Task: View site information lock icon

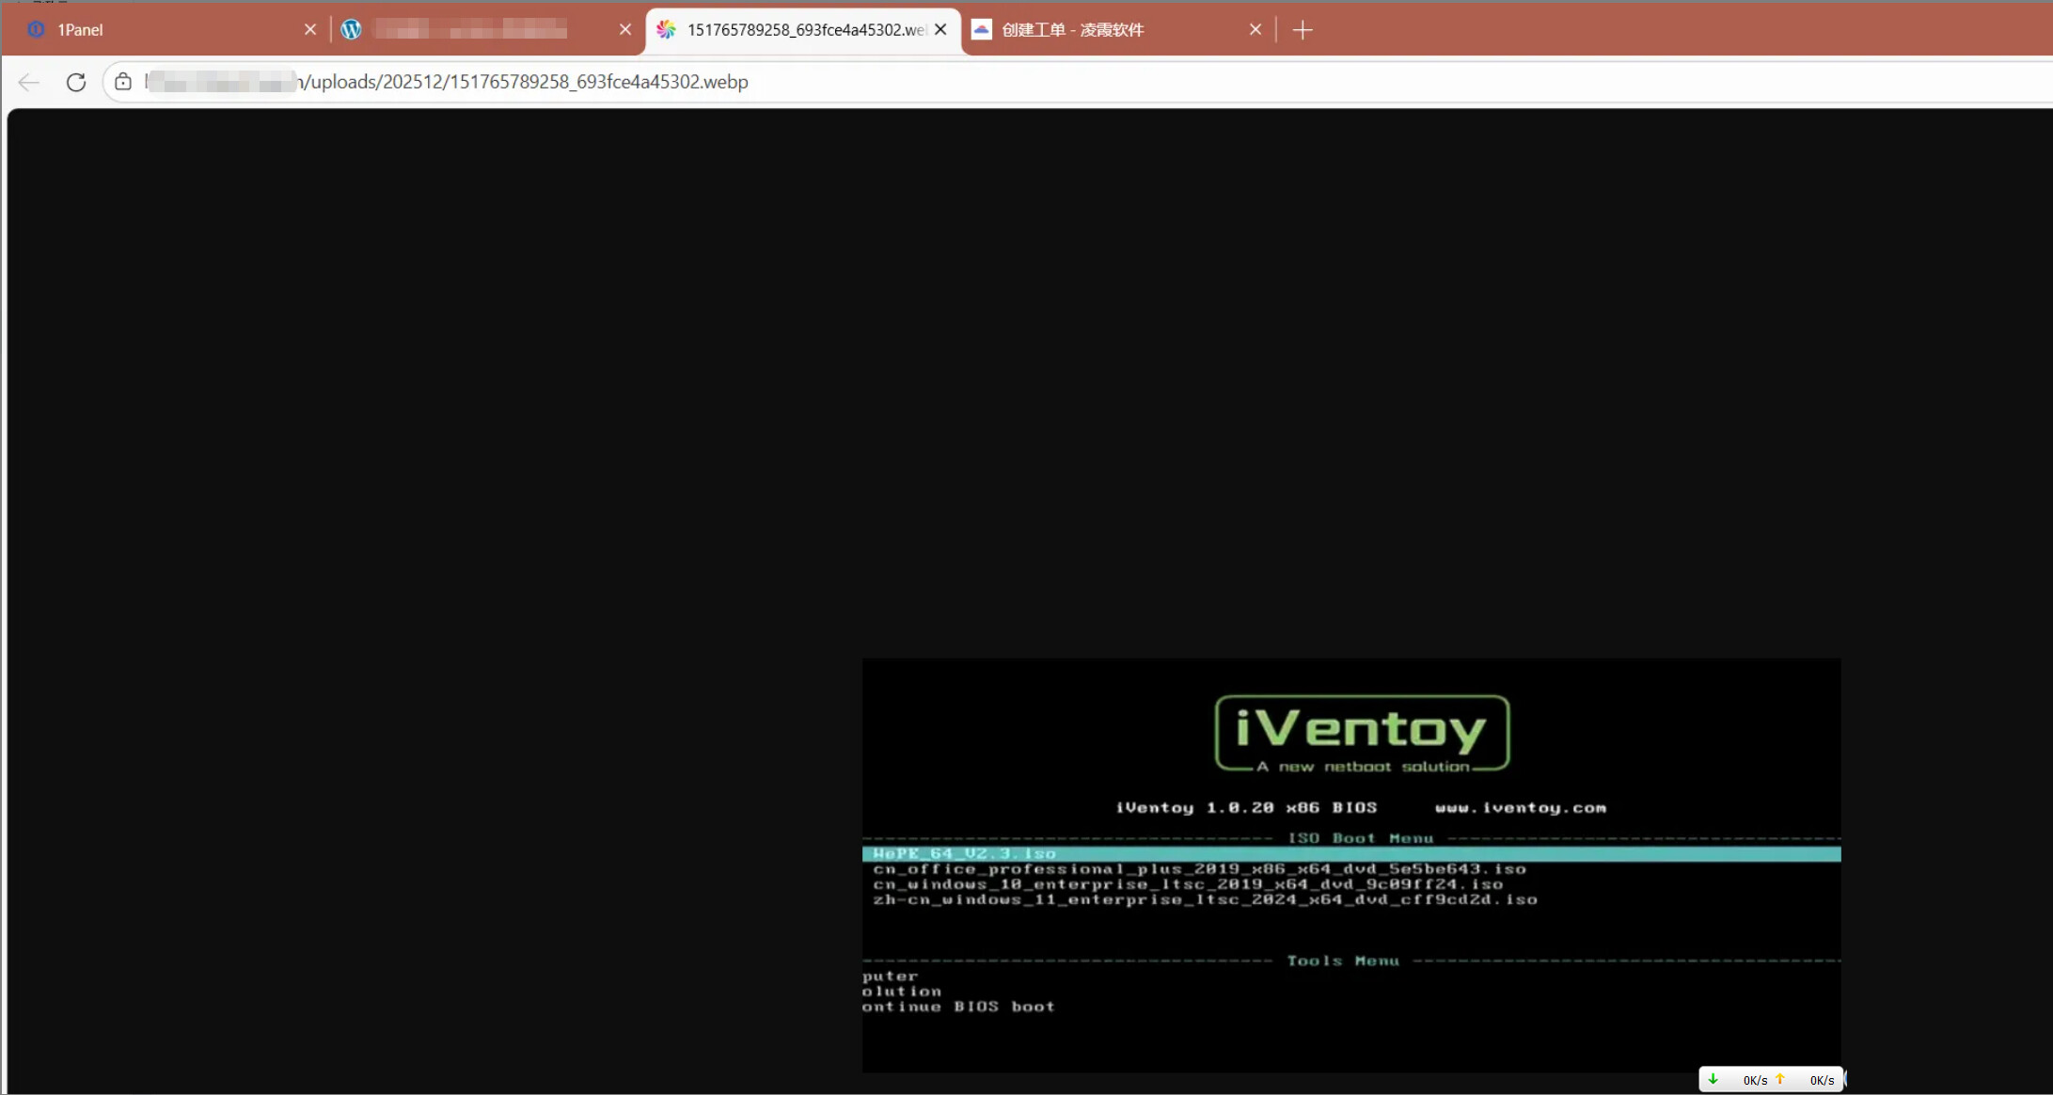Action: [123, 82]
